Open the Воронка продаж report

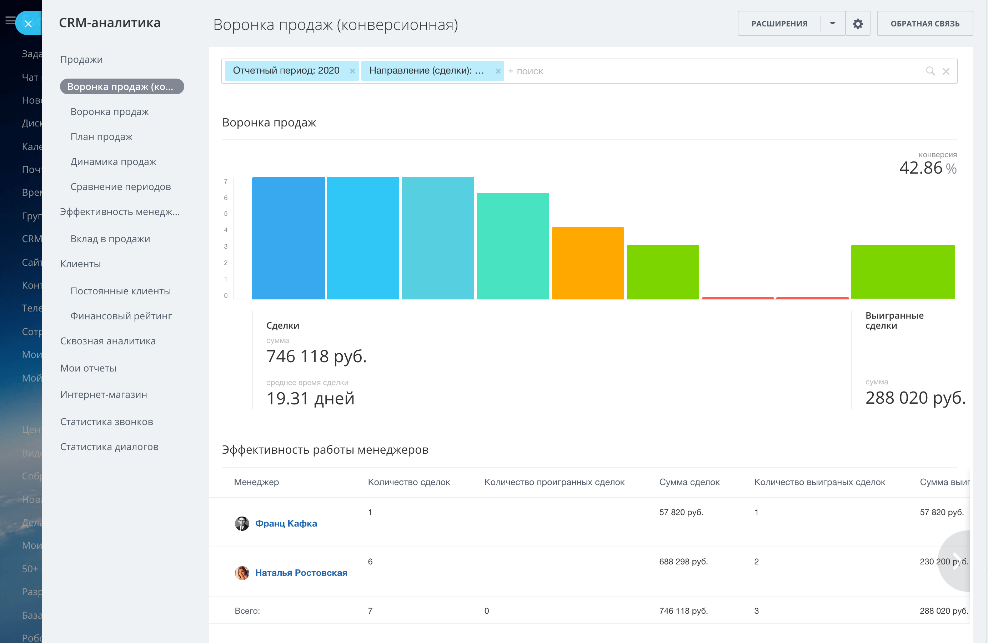[110, 112]
